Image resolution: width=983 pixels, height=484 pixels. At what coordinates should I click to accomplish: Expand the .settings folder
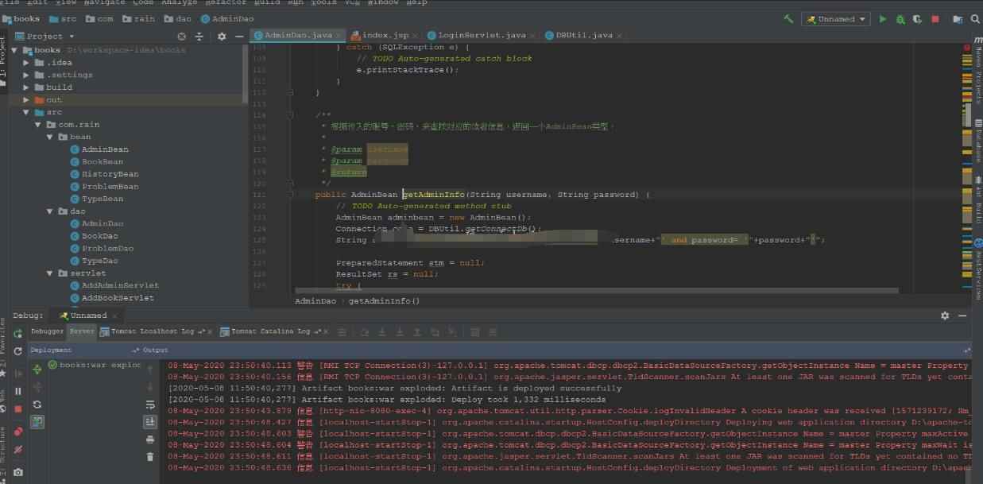point(27,75)
